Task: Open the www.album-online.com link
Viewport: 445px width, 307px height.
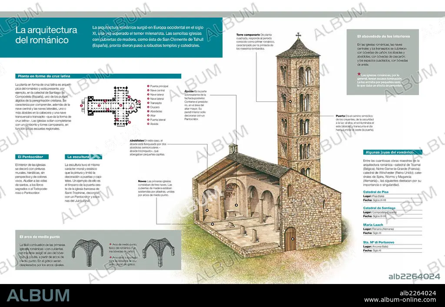Action: 399,300
